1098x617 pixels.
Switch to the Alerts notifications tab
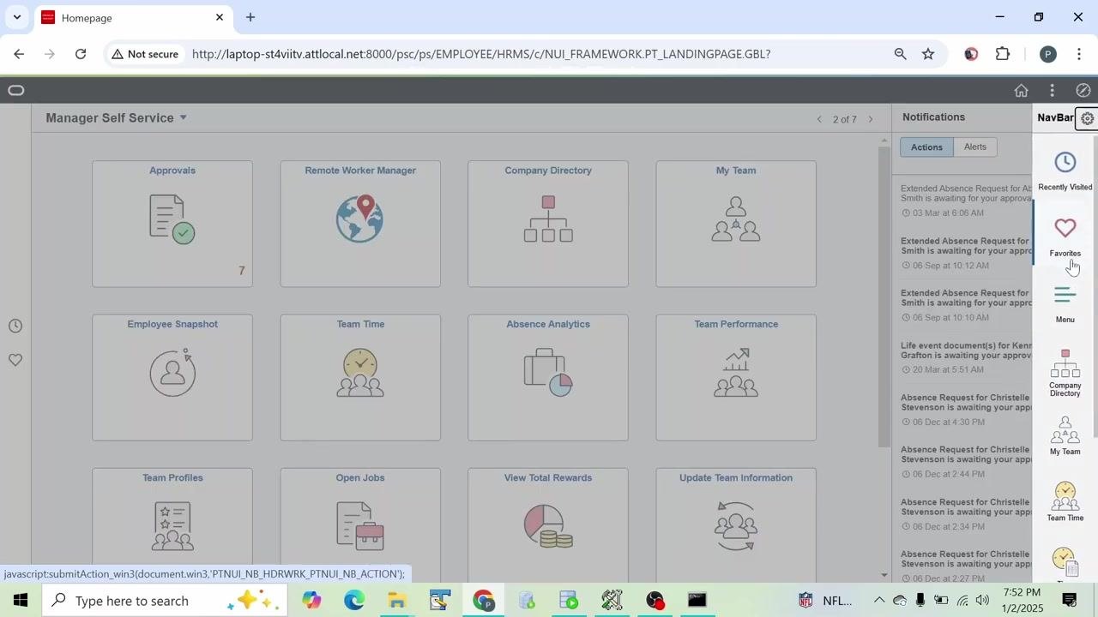pos(975,147)
